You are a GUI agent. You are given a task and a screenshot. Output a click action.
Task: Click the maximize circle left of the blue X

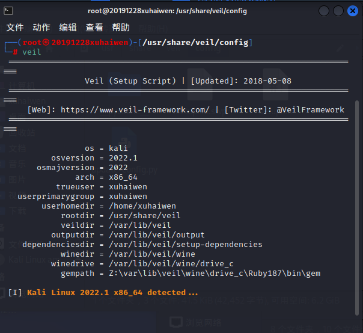click(338, 11)
